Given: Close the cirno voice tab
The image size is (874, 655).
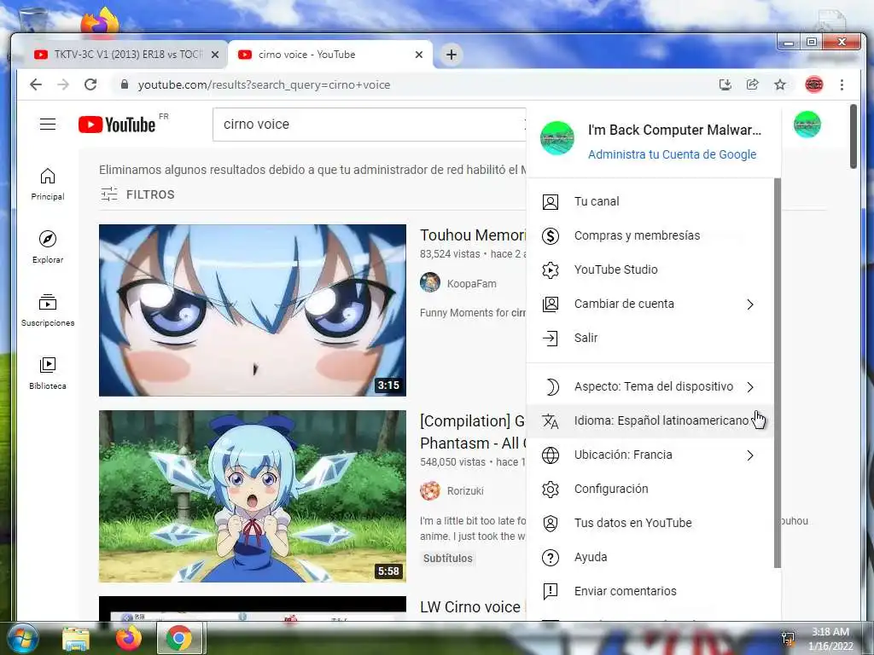Looking at the screenshot, I should tap(419, 55).
